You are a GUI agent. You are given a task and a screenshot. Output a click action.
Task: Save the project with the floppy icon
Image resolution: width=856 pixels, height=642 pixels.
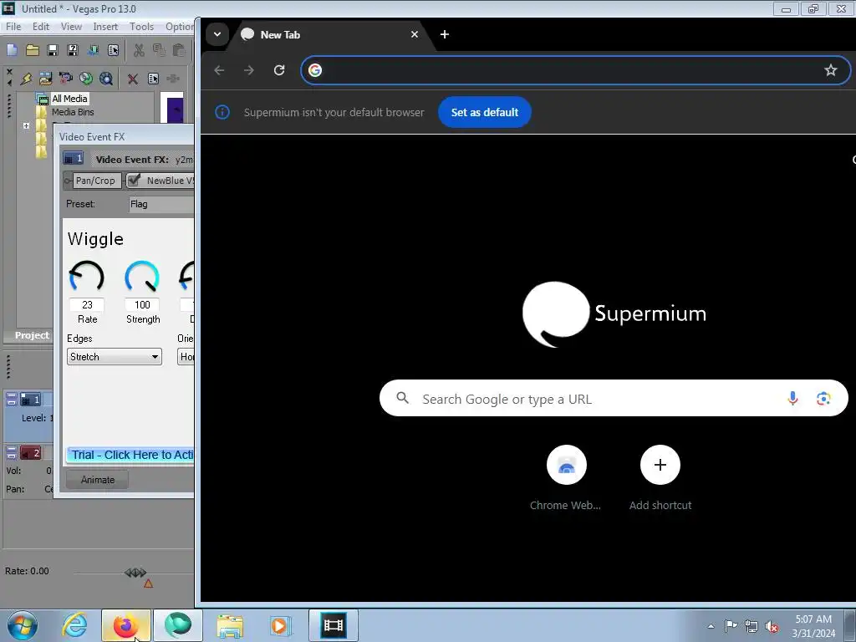click(x=53, y=50)
